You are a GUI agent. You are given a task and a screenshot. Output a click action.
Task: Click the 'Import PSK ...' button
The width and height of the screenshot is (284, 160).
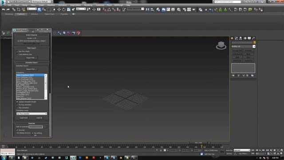(32, 58)
